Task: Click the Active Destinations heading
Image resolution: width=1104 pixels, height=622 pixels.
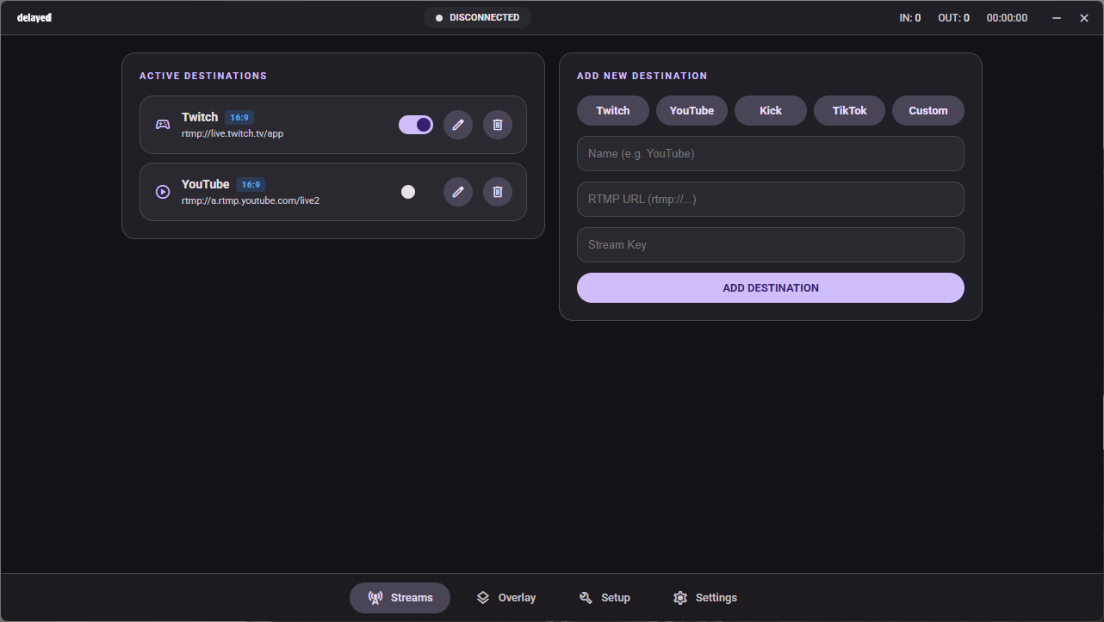Action: 203,76
